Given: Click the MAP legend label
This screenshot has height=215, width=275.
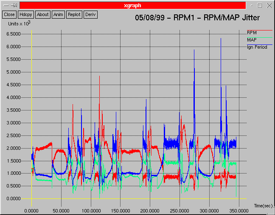Looking at the screenshot, I should coord(252,40).
